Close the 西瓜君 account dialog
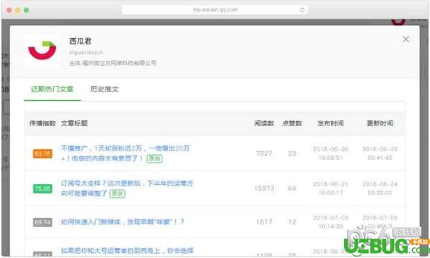Viewport: 430px width, 258px height. 406,39
